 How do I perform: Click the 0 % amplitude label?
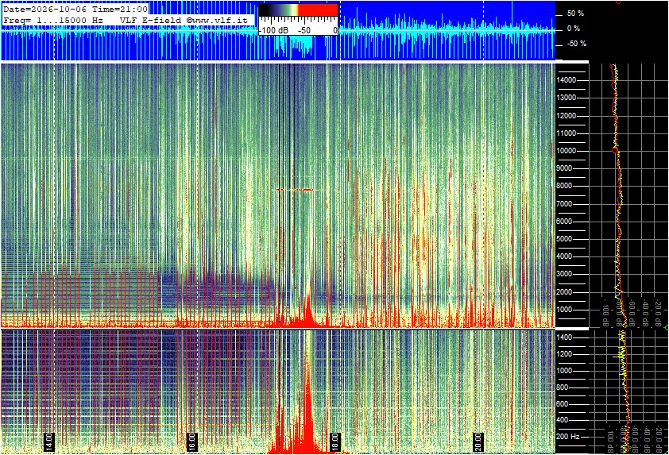pos(574,29)
